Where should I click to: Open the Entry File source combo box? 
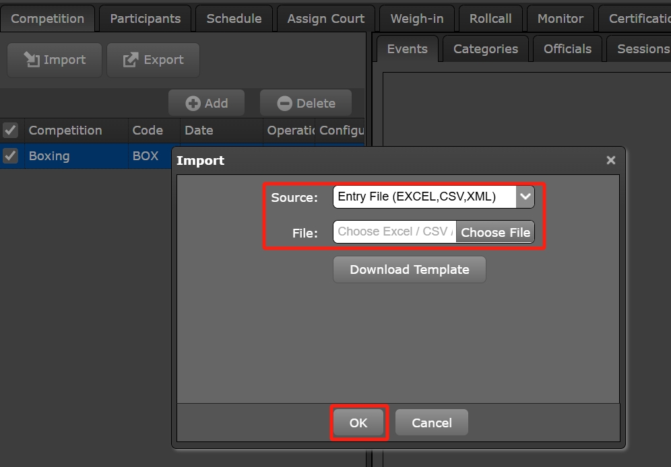424,197
